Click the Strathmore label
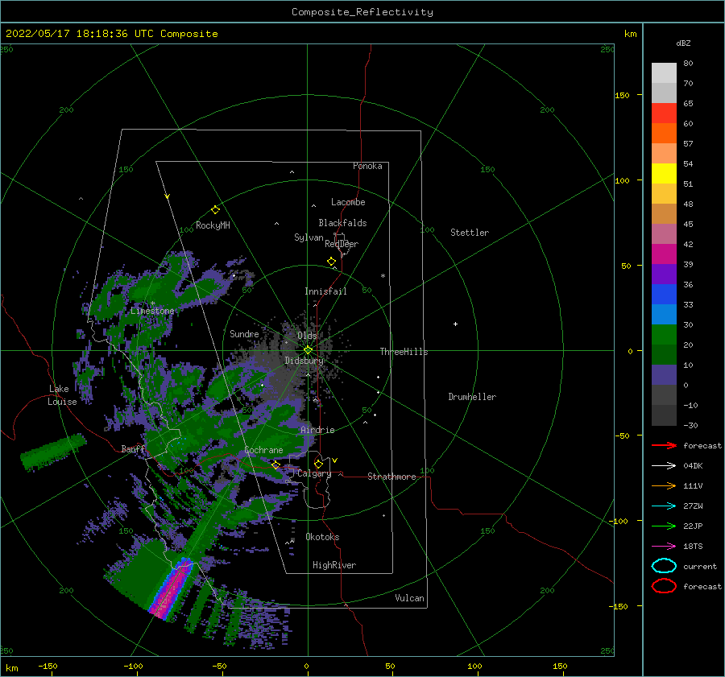 (x=391, y=477)
